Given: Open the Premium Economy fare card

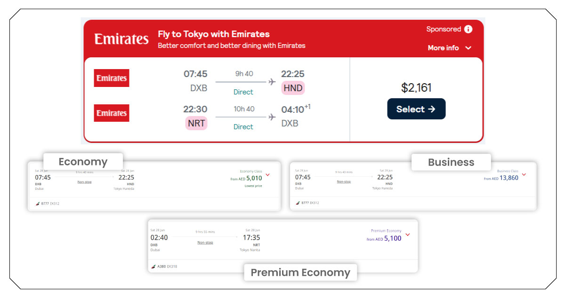Looking at the screenshot, I should tap(300, 273).
